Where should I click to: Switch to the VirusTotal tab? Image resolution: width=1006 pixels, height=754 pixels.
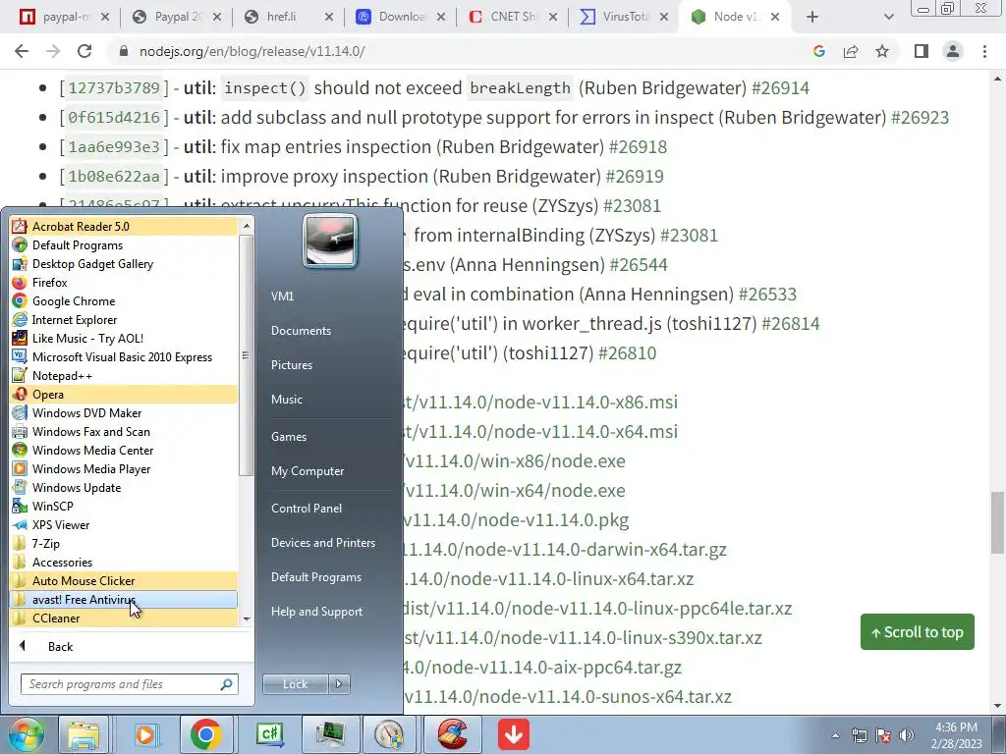point(623,17)
